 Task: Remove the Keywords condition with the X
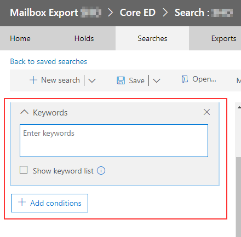pyautogui.click(x=206, y=112)
